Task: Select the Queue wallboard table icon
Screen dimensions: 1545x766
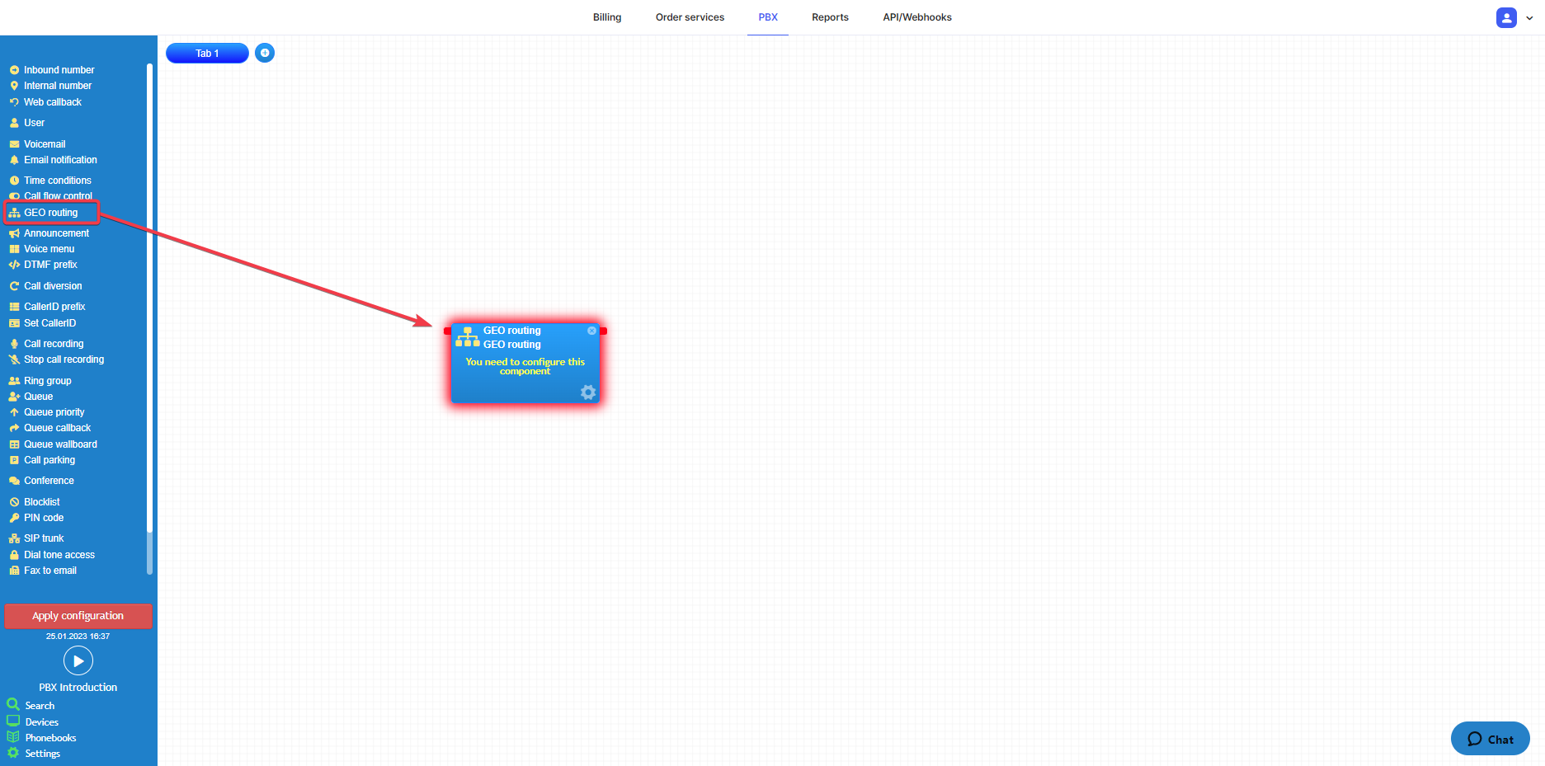Action: 14,444
